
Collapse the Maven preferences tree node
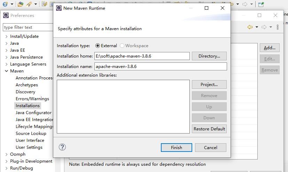[x=7, y=71]
